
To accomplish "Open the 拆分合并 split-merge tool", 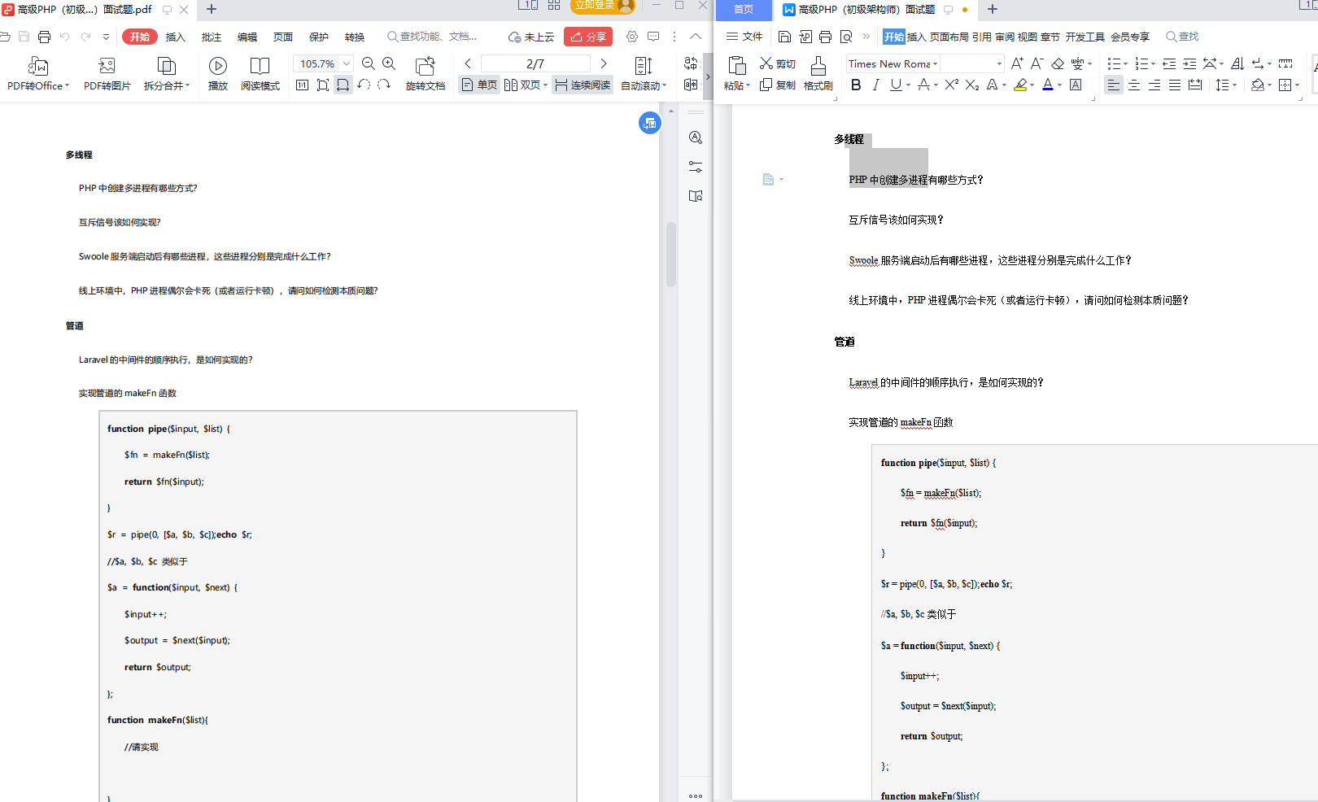I will pyautogui.click(x=166, y=73).
